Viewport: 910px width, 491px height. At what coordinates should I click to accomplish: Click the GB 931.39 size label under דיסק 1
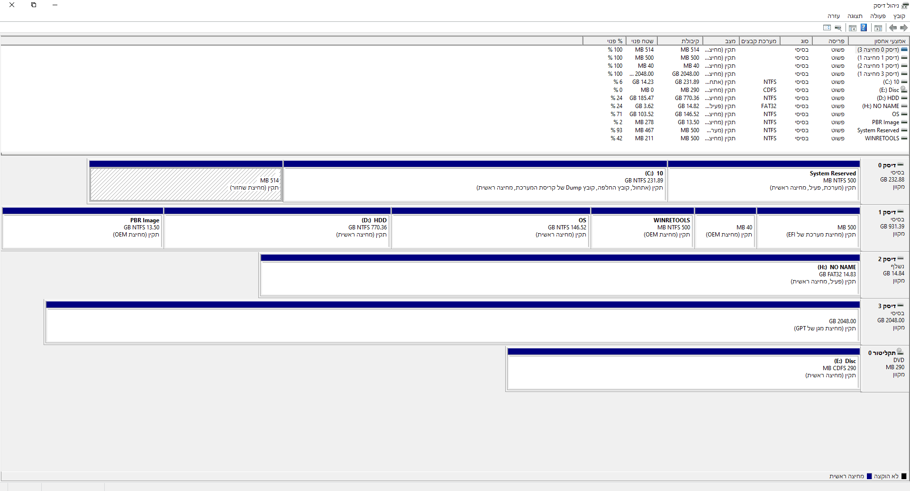pos(892,227)
